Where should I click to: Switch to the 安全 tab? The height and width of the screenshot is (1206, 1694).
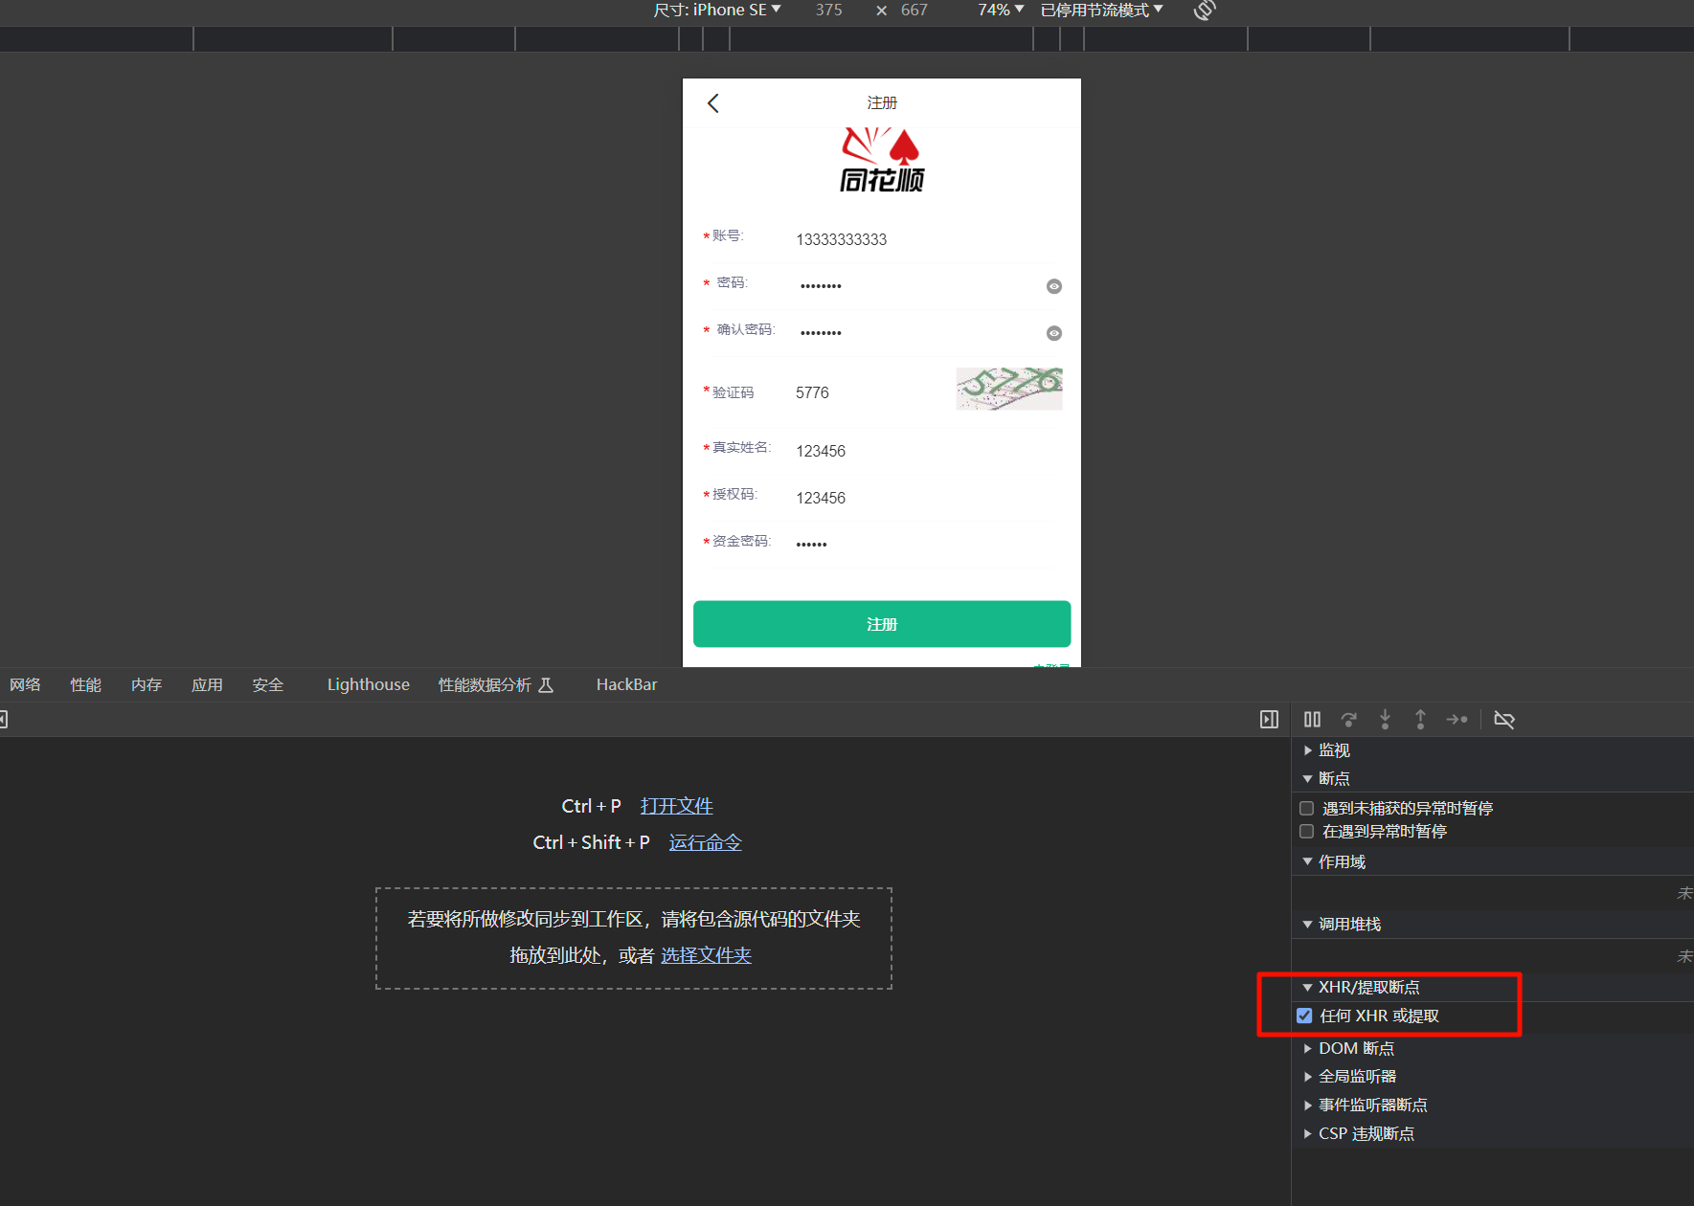pyautogui.click(x=268, y=684)
